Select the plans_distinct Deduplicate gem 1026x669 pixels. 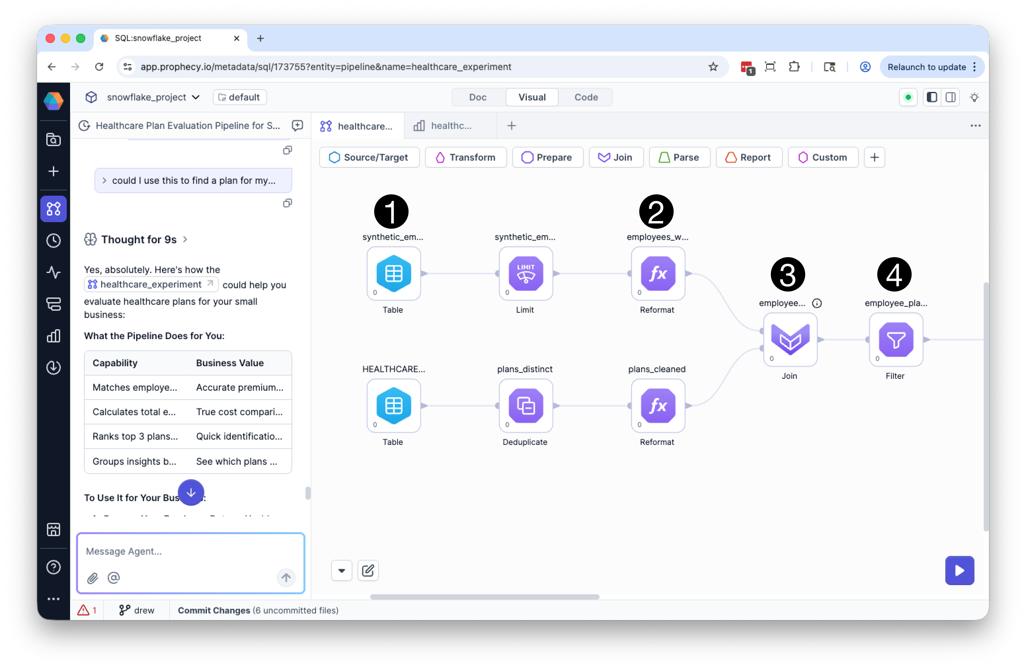click(x=526, y=406)
